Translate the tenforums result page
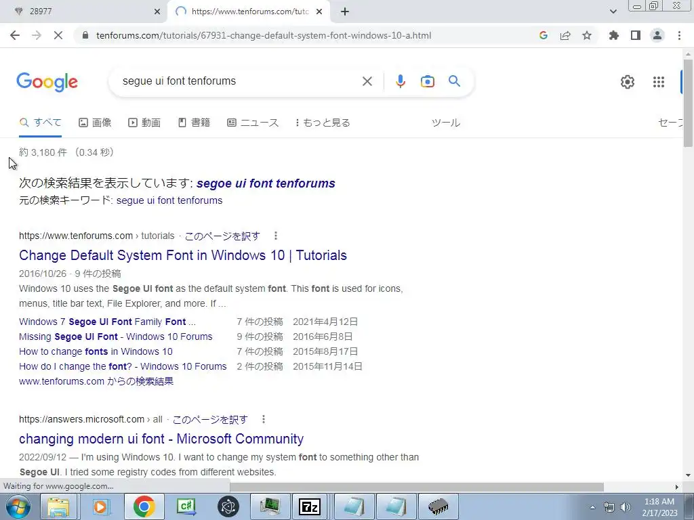Viewport: 694px width, 520px height. [x=222, y=236]
